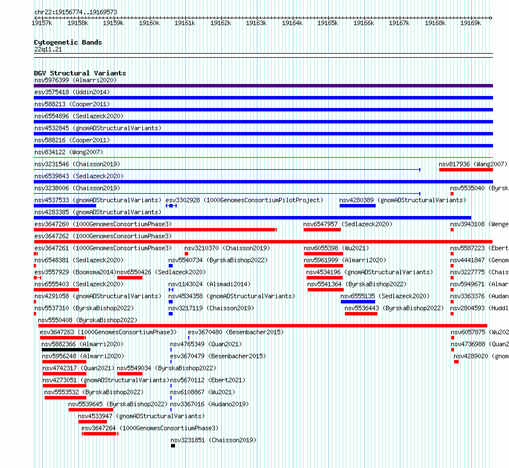This screenshot has height=468, width=509.
Task: Open nsv3210370 (Chaisson2019) variant
Action: point(227,248)
